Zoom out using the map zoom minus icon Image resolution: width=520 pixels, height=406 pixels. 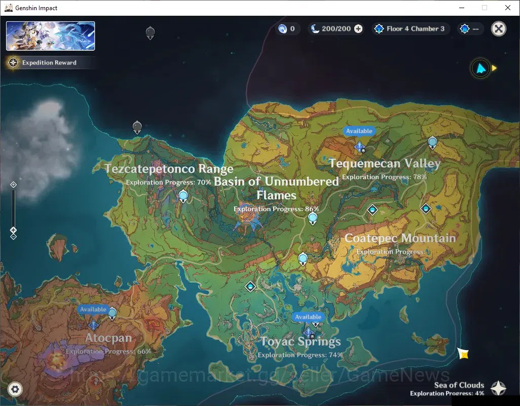(13, 237)
